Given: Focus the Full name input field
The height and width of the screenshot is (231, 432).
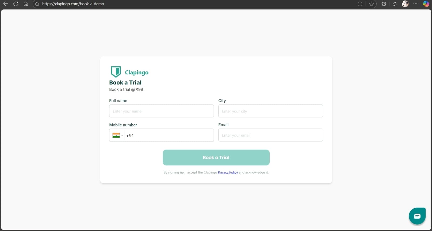Looking at the screenshot, I should click(161, 111).
